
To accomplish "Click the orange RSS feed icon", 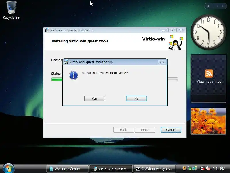I will 209,74.
